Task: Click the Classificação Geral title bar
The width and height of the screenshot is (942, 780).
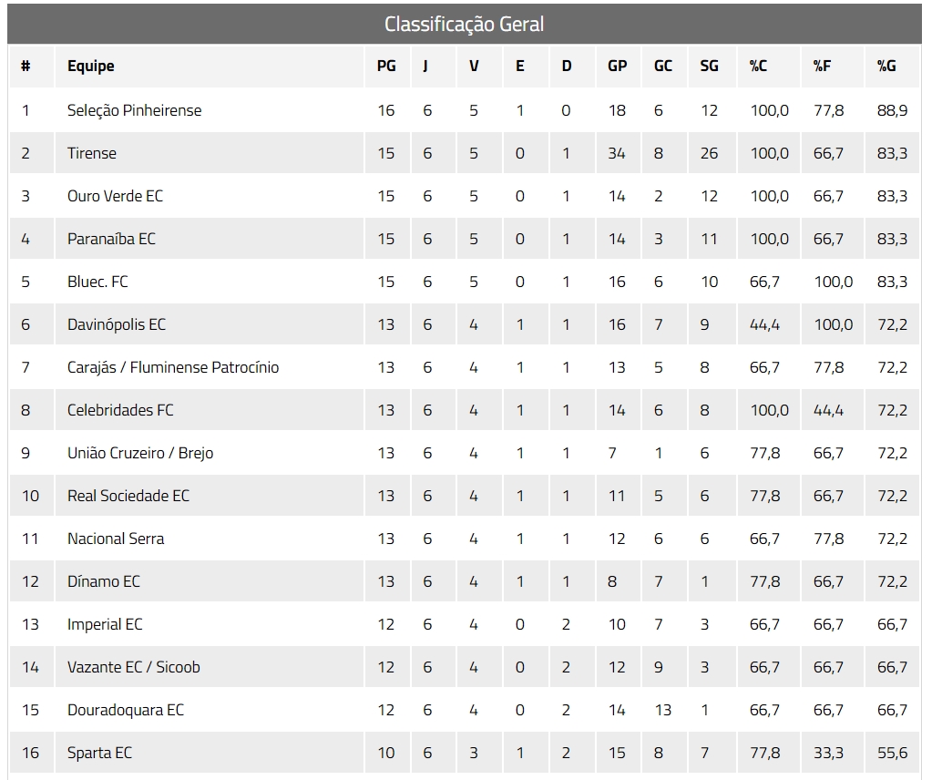Action: [464, 24]
